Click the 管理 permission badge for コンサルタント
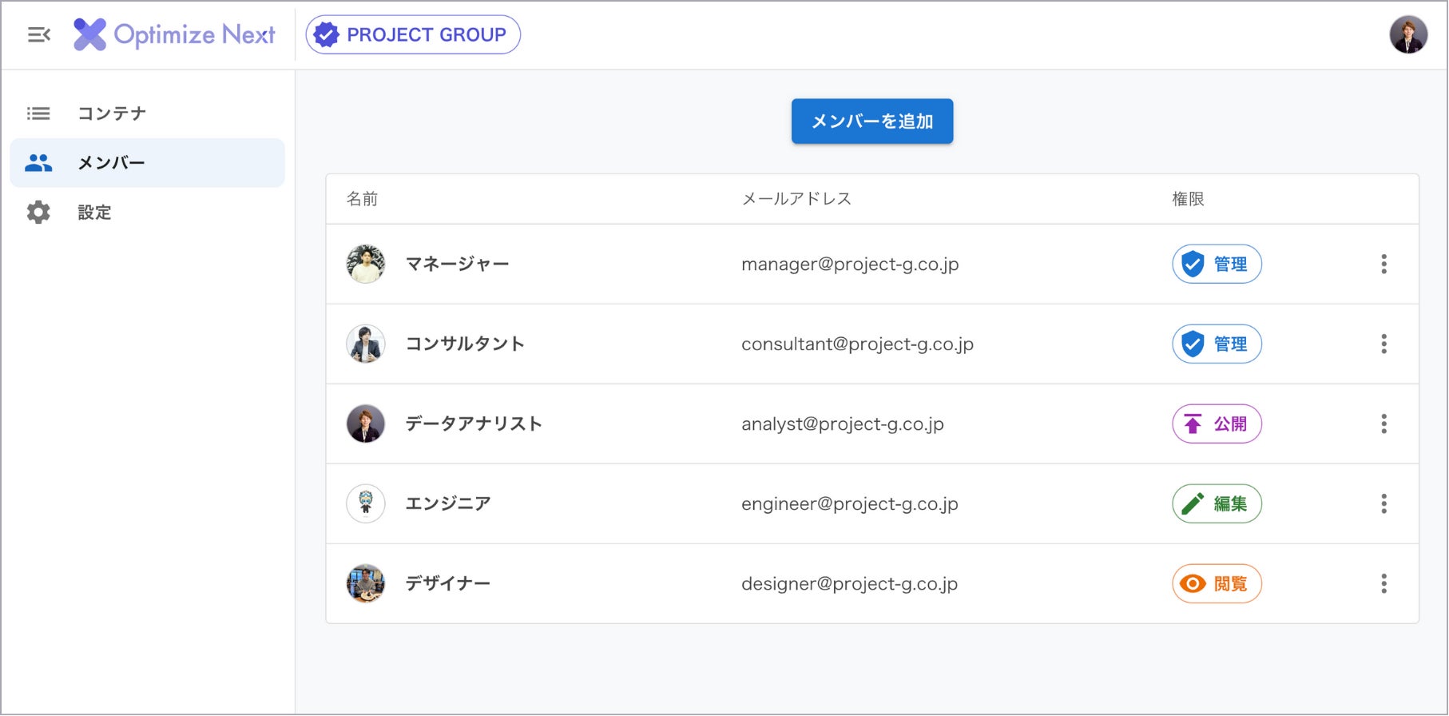This screenshot has width=1449, height=716. coord(1216,344)
